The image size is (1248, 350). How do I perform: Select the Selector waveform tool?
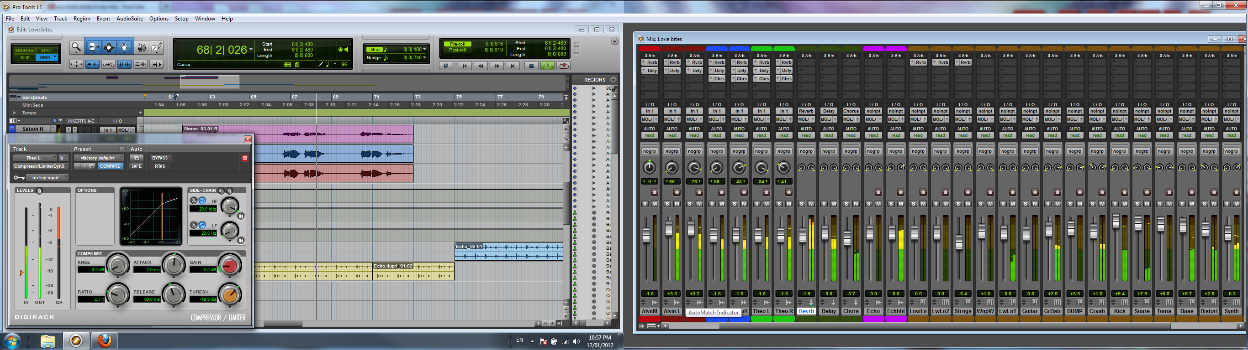pos(109,47)
